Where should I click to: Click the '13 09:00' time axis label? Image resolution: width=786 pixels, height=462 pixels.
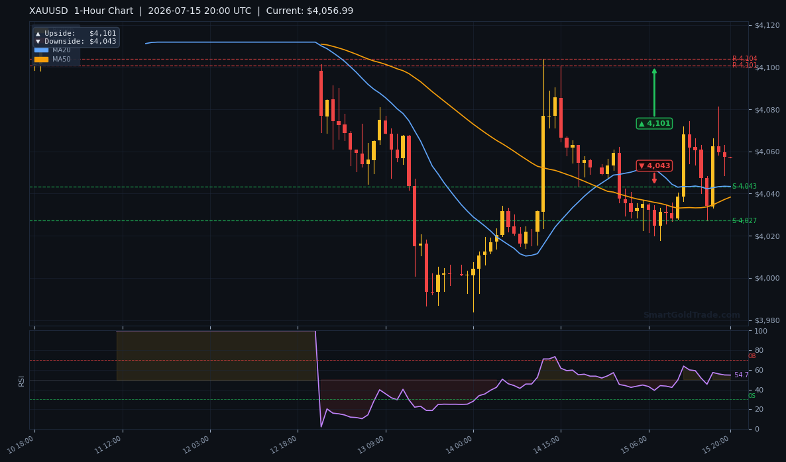pyautogui.click(x=371, y=445)
